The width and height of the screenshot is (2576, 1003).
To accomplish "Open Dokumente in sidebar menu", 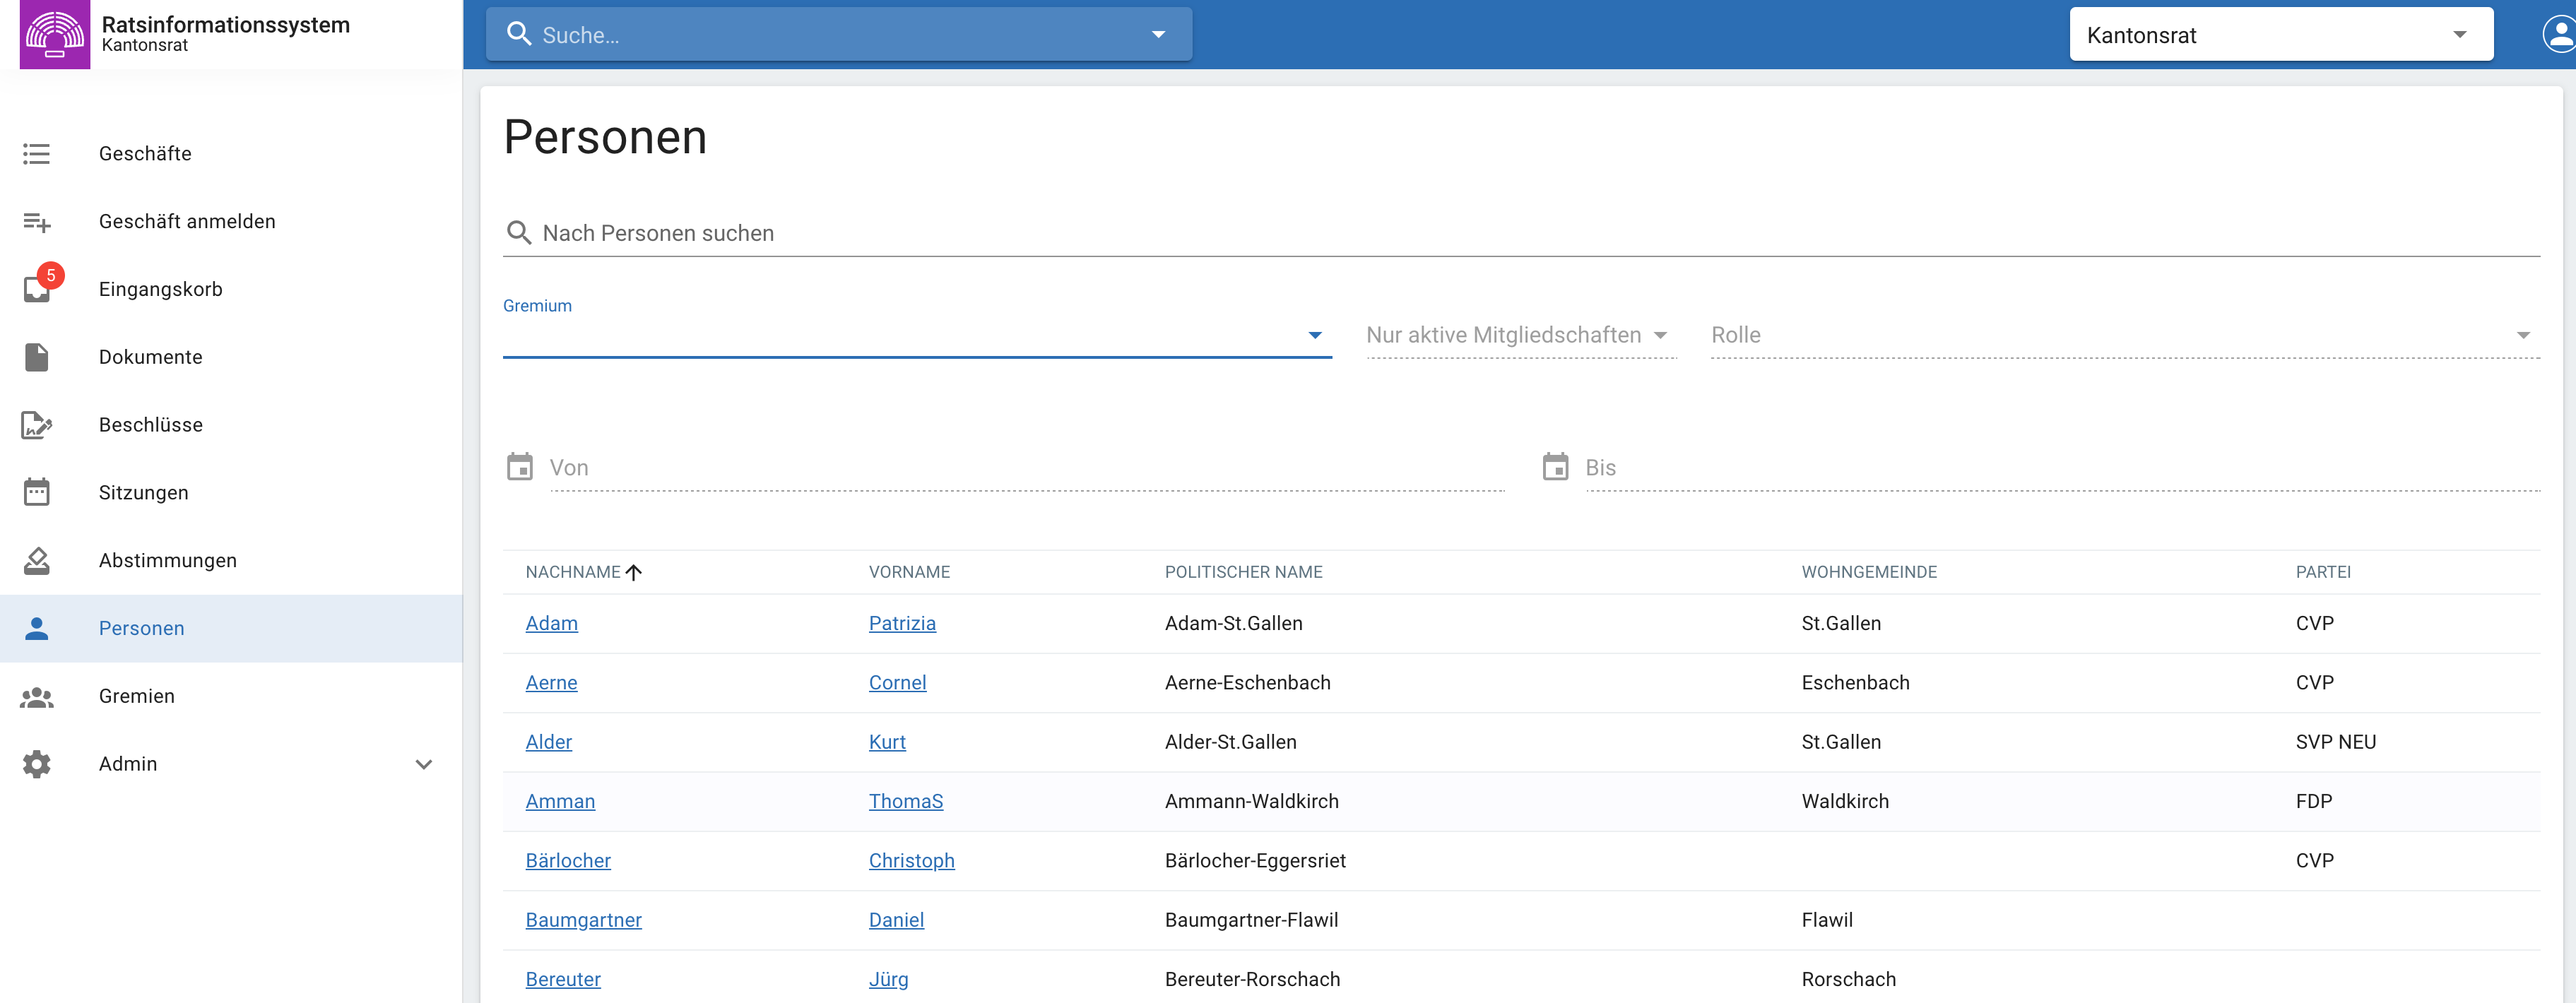I will click(x=150, y=357).
